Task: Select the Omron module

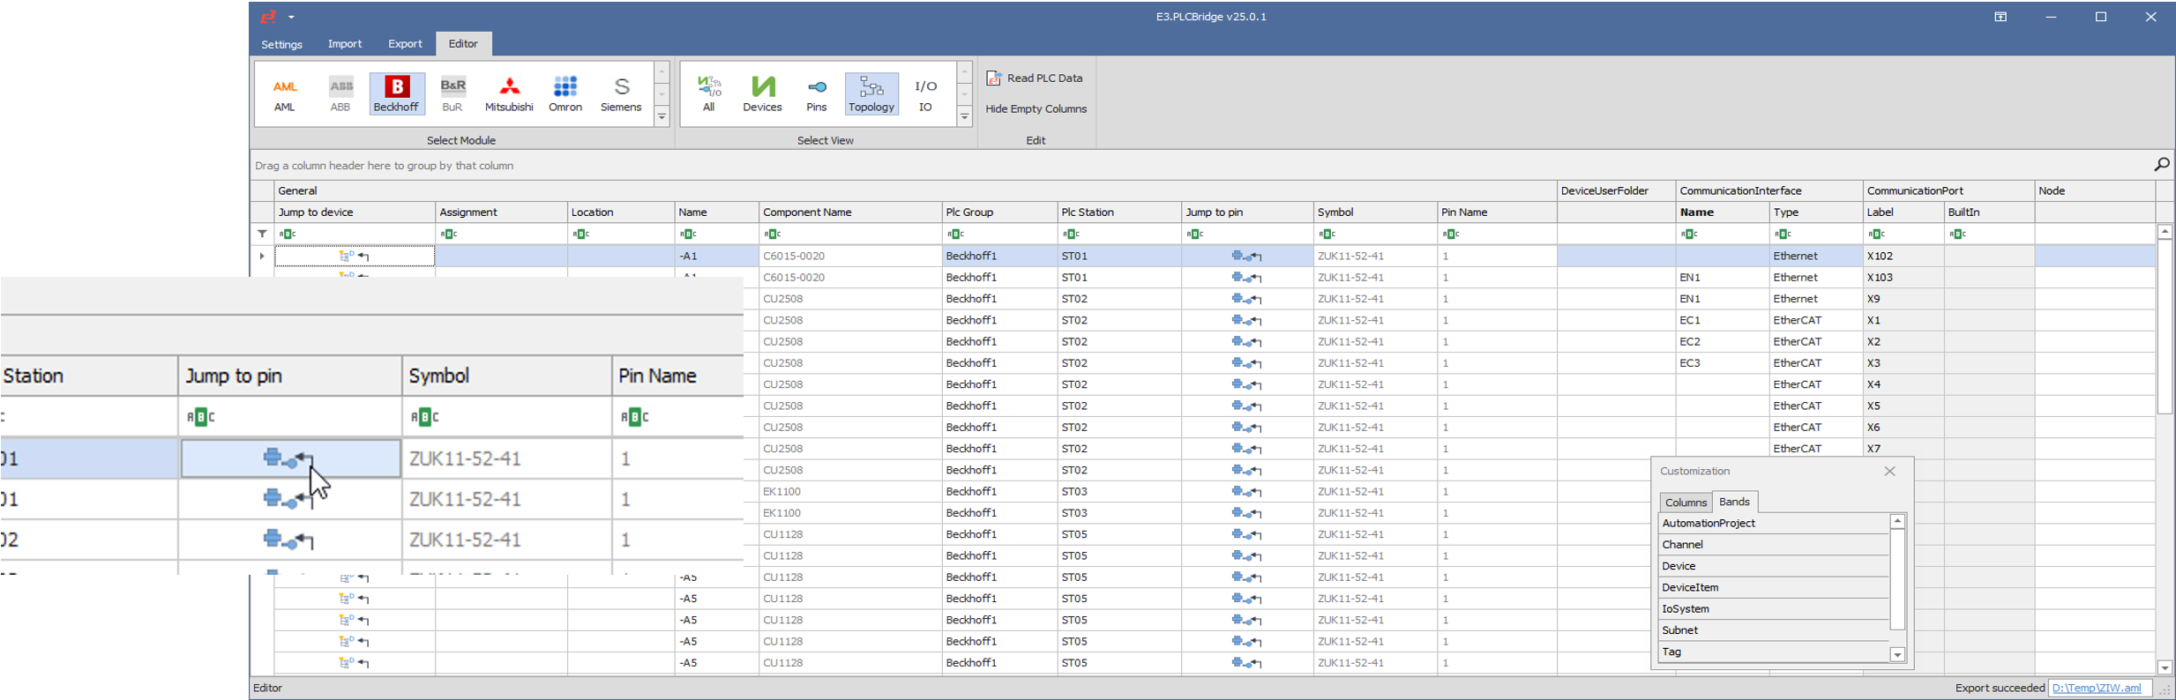Action: pos(565,93)
